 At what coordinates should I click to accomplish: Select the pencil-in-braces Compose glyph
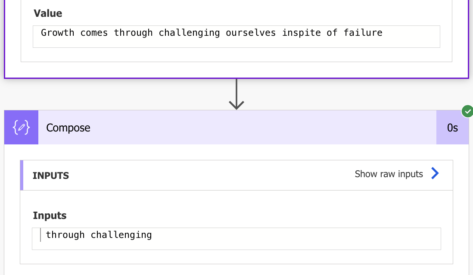click(x=21, y=127)
